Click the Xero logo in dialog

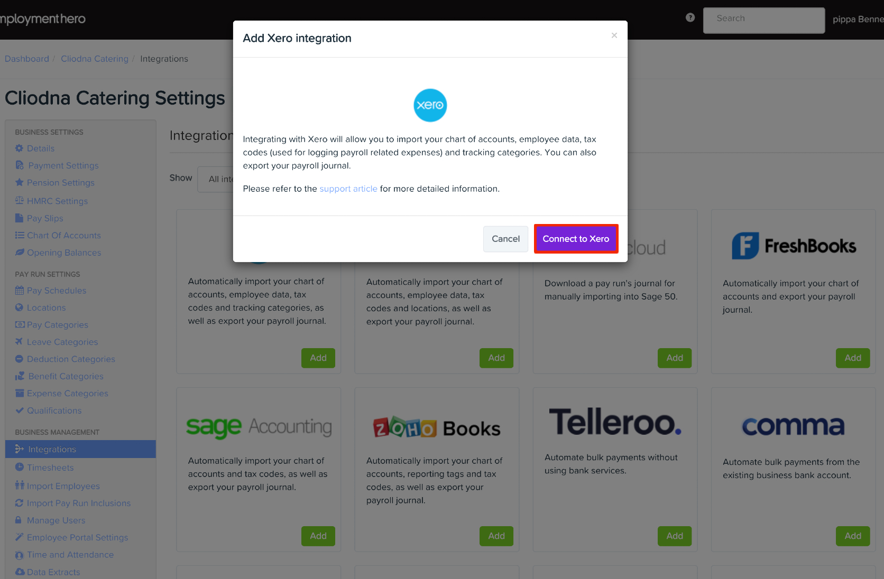pos(430,105)
